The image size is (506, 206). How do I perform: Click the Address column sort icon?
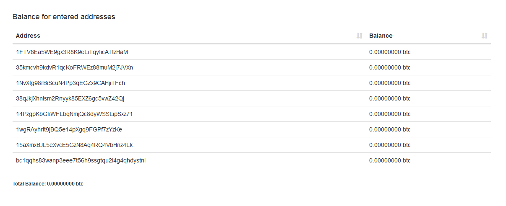pos(359,36)
